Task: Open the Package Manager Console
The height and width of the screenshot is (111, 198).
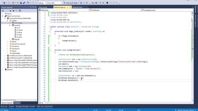Action: point(25,106)
